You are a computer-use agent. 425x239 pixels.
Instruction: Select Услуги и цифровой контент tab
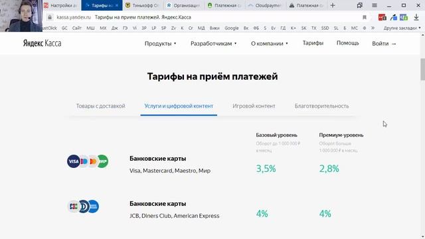point(179,106)
